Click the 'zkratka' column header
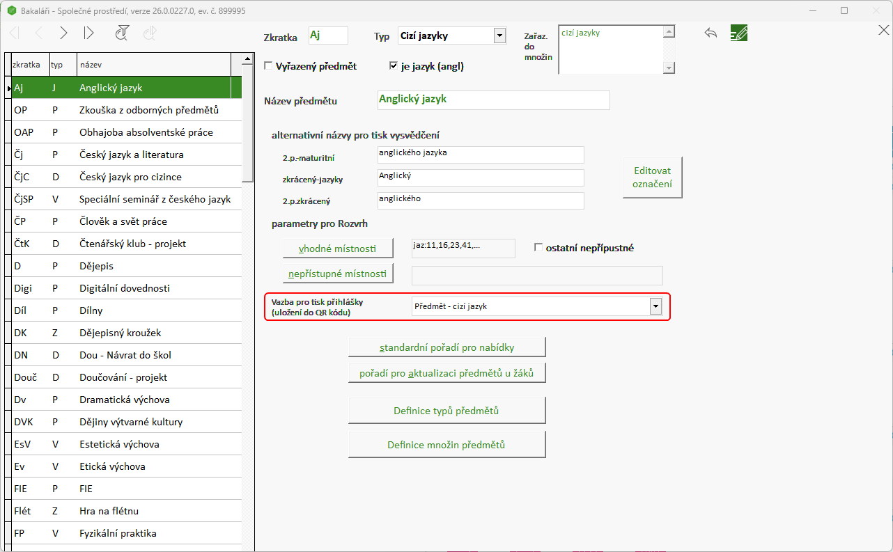Image resolution: width=893 pixels, height=552 pixels. (x=27, y=65)
